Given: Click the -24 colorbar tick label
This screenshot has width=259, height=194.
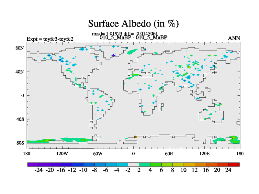Looking at the screenshot, I should (x=38, y=170).
